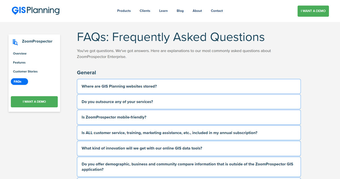
Task: Select the ZoomProspector magnifier icon
Action: coord(15,42)
